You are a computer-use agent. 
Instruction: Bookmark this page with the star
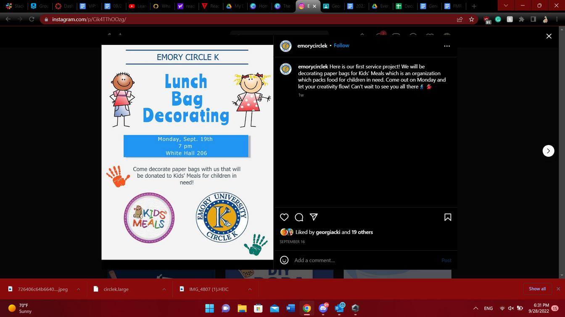[x=472, y=19]
